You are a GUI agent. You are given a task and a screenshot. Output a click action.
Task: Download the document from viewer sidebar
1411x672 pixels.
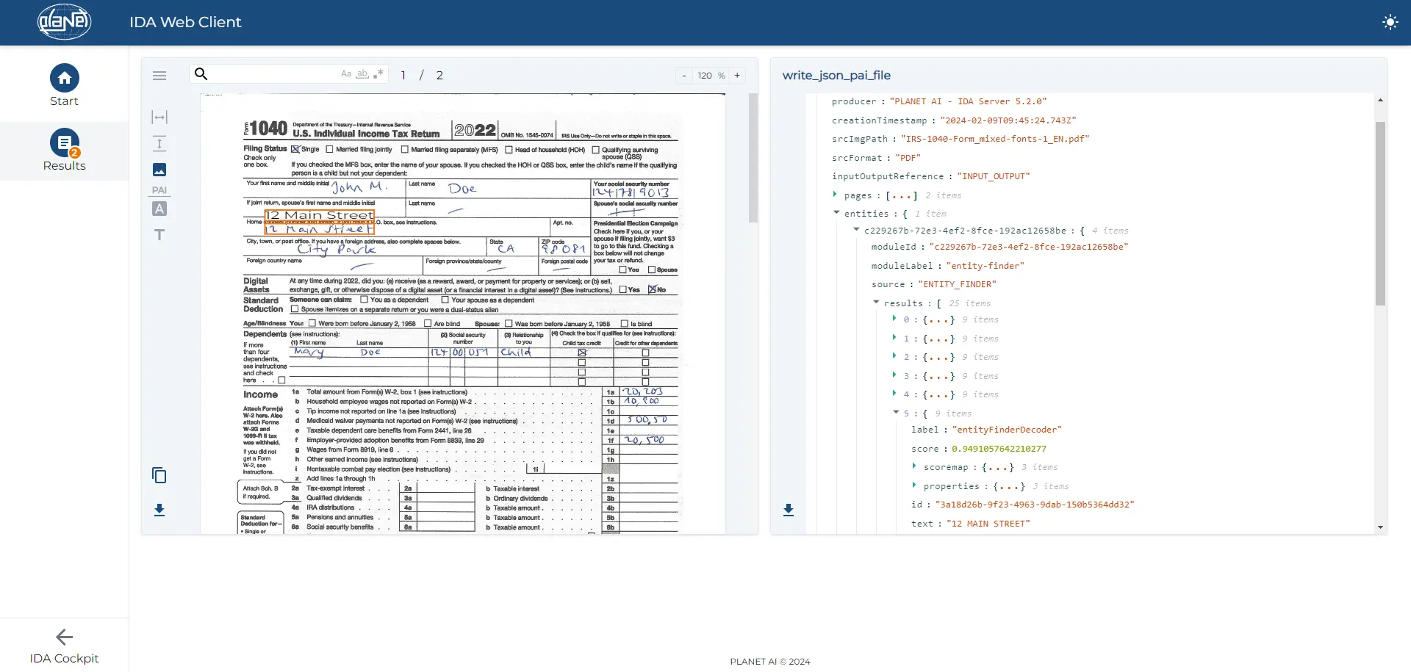click(159, 510)
